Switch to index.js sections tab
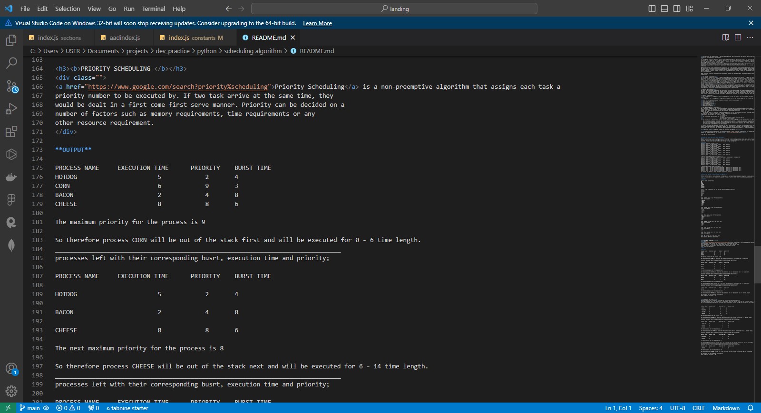 point(59,38)
